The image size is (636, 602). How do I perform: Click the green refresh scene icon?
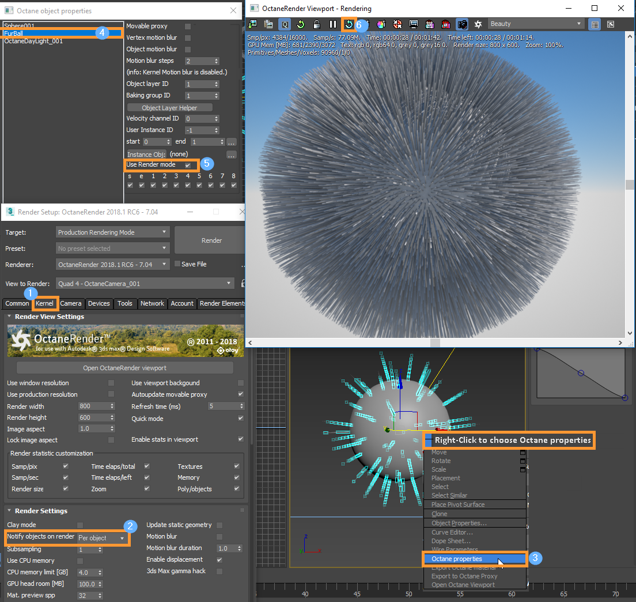pos(301,24)
